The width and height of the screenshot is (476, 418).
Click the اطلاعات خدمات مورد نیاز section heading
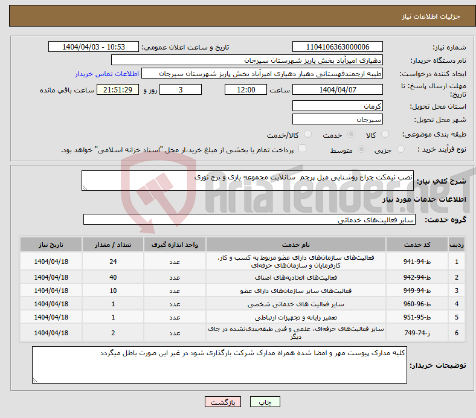pyautogui.click(x=424, y=199)
